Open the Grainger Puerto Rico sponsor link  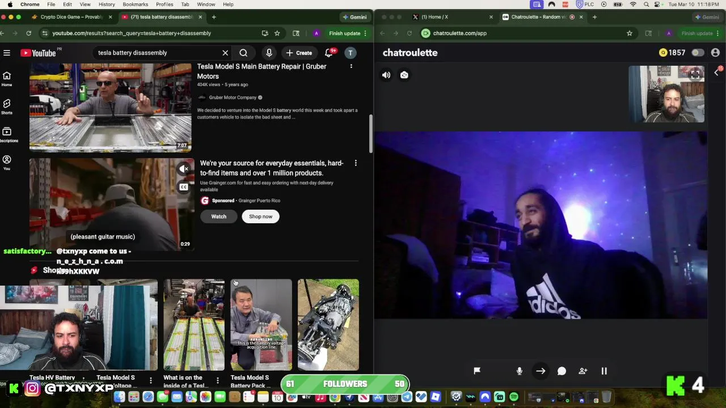pos(259,201)
